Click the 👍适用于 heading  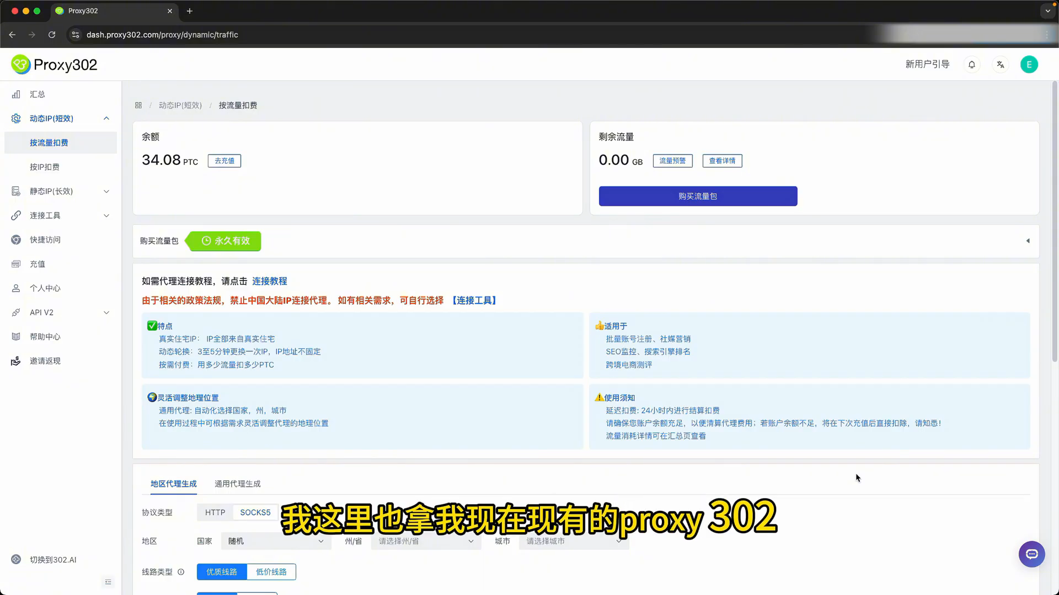tap(611, 326)
